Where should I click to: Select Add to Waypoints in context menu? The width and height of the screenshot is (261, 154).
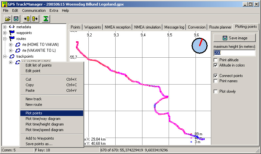[x=52, y=138]
